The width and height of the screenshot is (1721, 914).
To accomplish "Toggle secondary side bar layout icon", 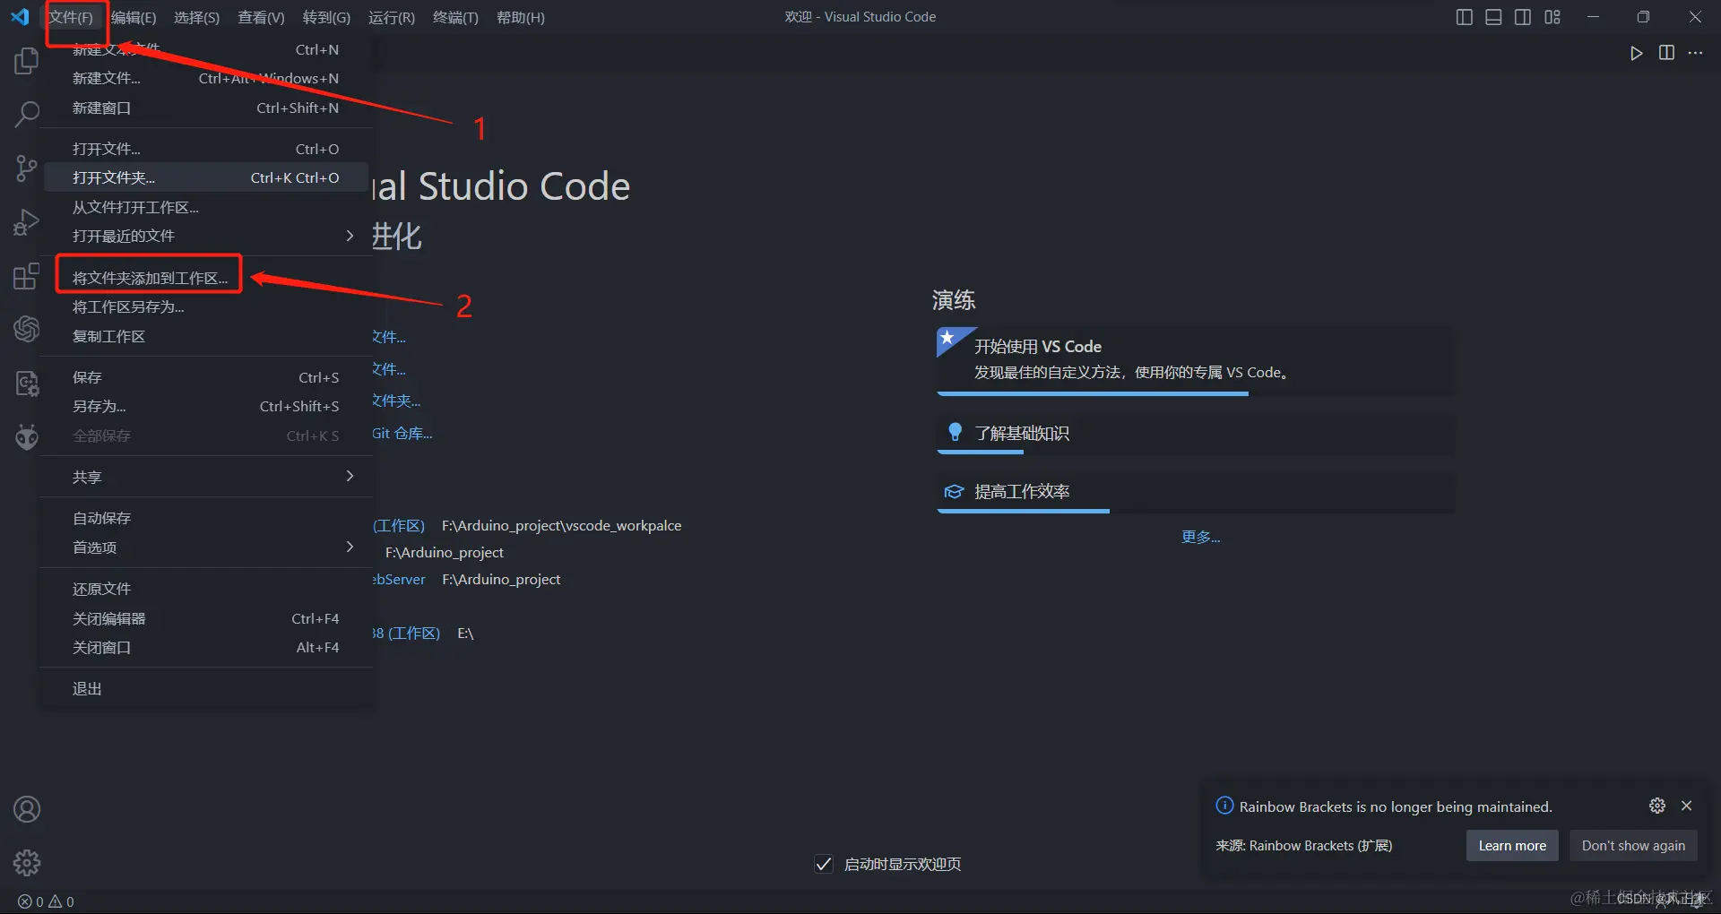I will coord(1523,17).
